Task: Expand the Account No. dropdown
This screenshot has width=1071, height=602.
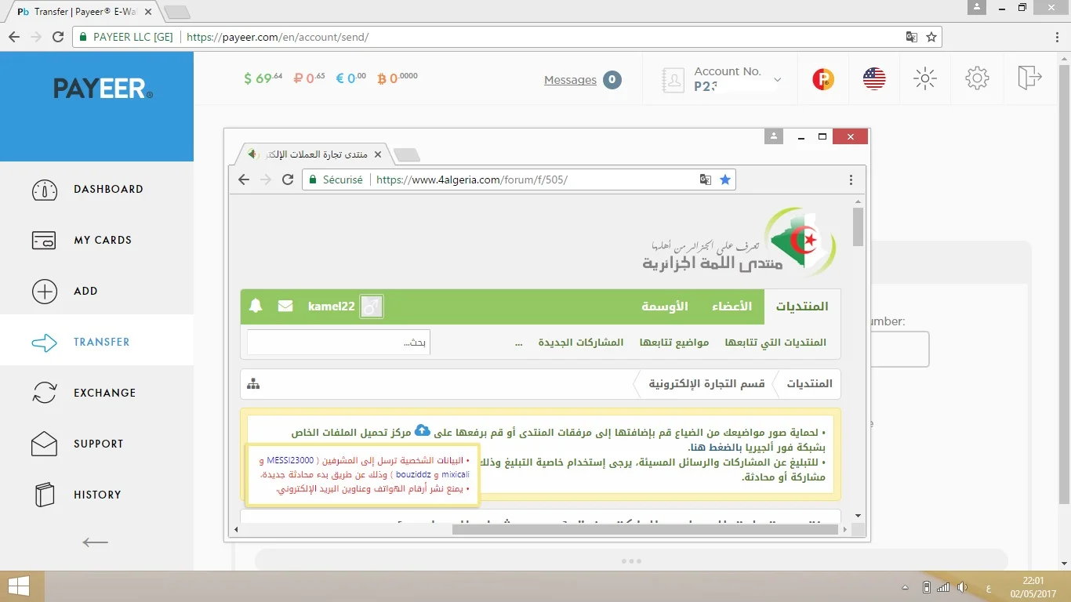Action: pos(777,79)
